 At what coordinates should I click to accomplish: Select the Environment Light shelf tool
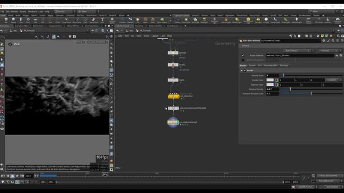click(248, 20)
